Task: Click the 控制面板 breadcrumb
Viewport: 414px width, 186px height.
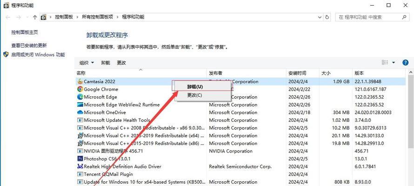Action: pos(64,17)
